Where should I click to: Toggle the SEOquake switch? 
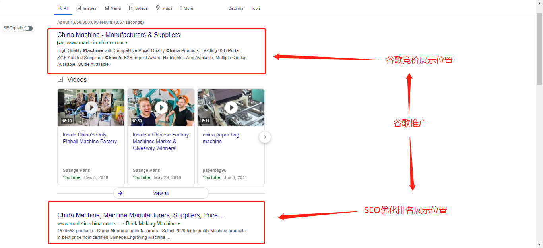coord(29,28)
